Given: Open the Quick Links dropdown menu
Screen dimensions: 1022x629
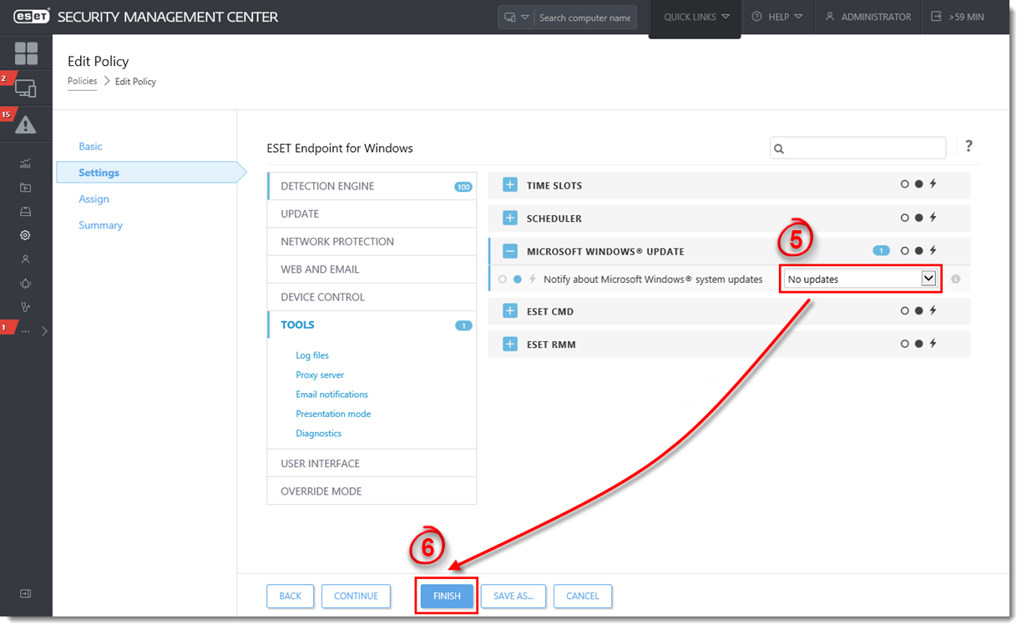Looking at the screenshot, I should pyautogui.click(x=696, y=17).
